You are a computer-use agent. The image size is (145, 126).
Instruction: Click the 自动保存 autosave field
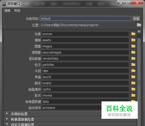click(72, 108)
